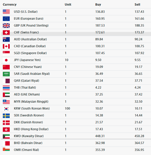
Task: Click the Saudi Arabian green flag
Action: (x=6, y=74)
